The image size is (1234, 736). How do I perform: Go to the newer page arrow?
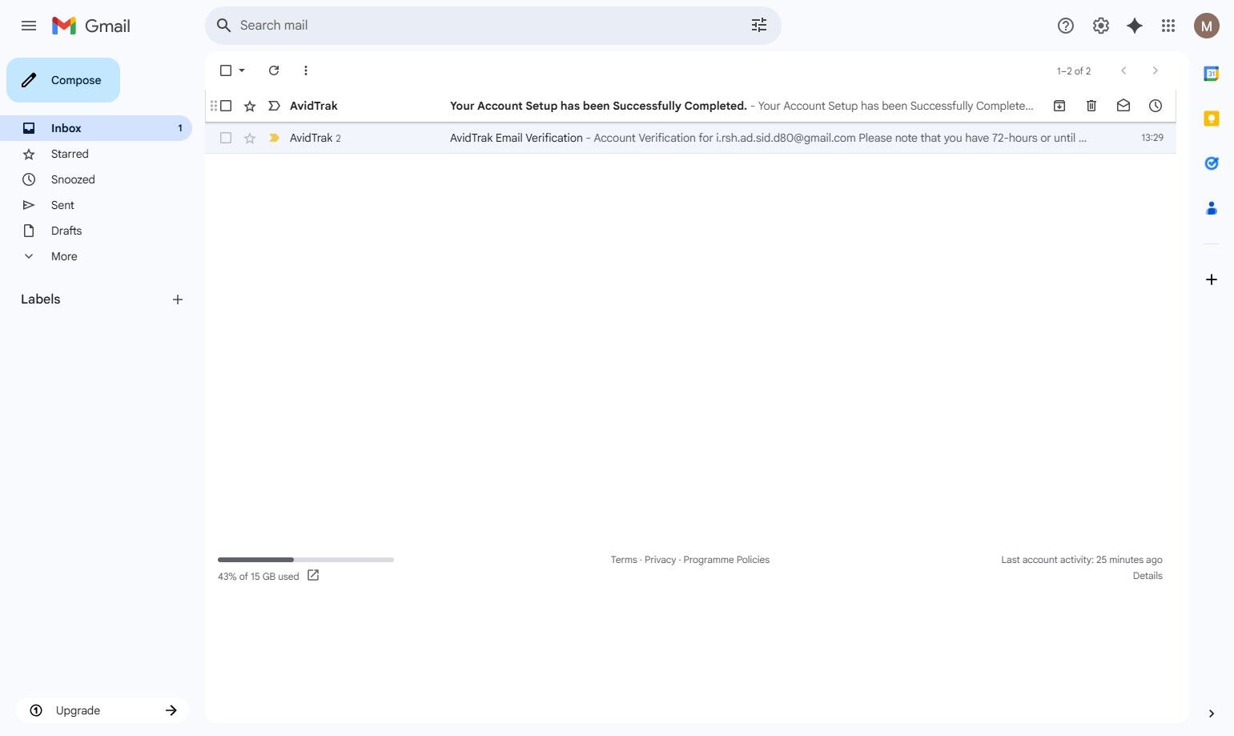(x=1123, y=70)
